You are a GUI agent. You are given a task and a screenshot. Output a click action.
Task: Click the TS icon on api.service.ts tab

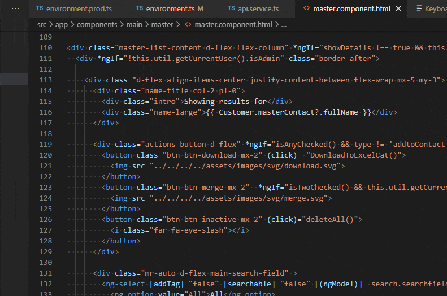tap(231, 8)
